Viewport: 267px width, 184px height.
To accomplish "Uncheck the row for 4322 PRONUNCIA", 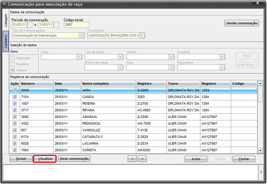I will (15, 124).
